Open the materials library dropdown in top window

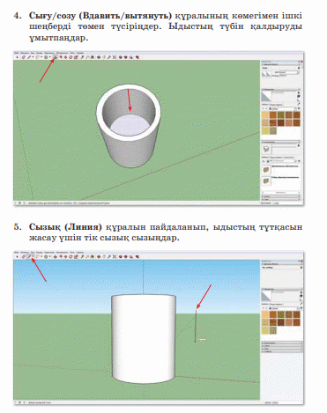pos(285,108)
